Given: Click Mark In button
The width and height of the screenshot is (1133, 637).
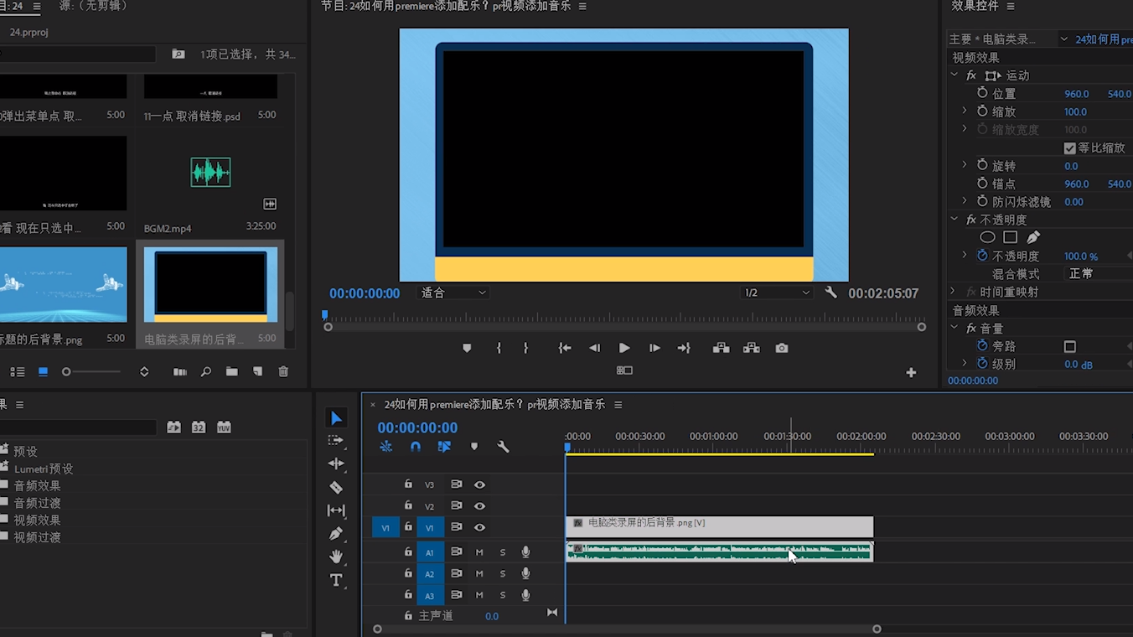Looking at the screenshot, I should [499, 348].
